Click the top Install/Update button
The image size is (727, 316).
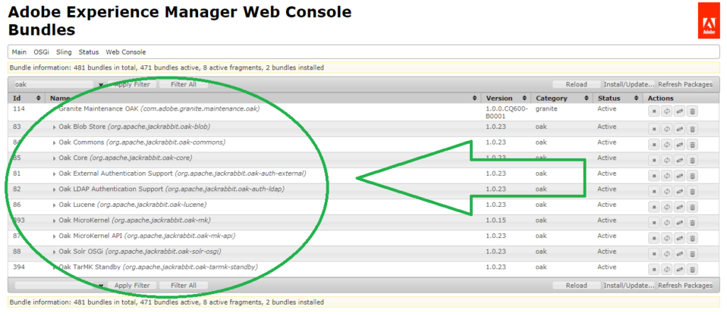click(x=628, y=84)
